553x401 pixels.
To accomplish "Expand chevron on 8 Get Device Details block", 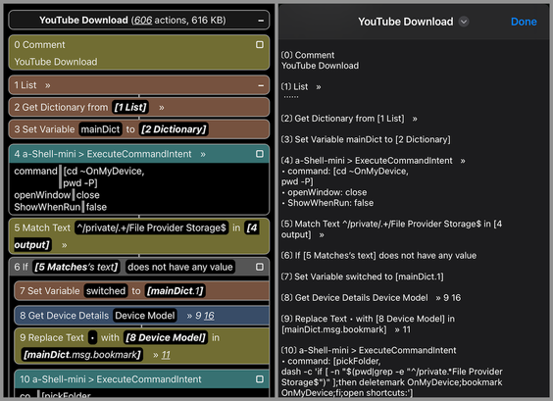I will tap(189, 316).
